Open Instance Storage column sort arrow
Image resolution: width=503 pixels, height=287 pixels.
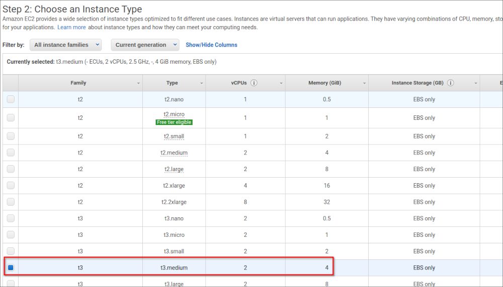tap(476, 83)
